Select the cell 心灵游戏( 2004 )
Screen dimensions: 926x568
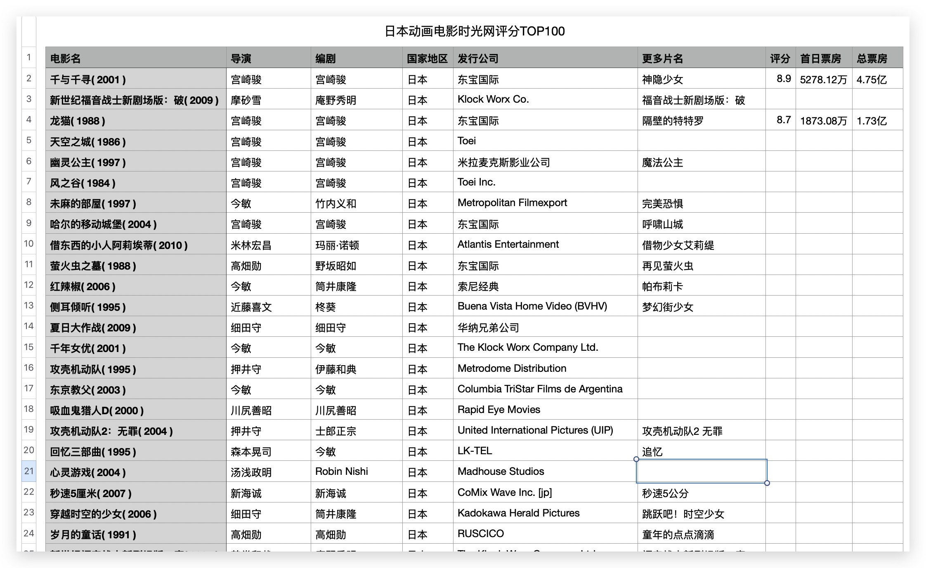click(136, 472)
